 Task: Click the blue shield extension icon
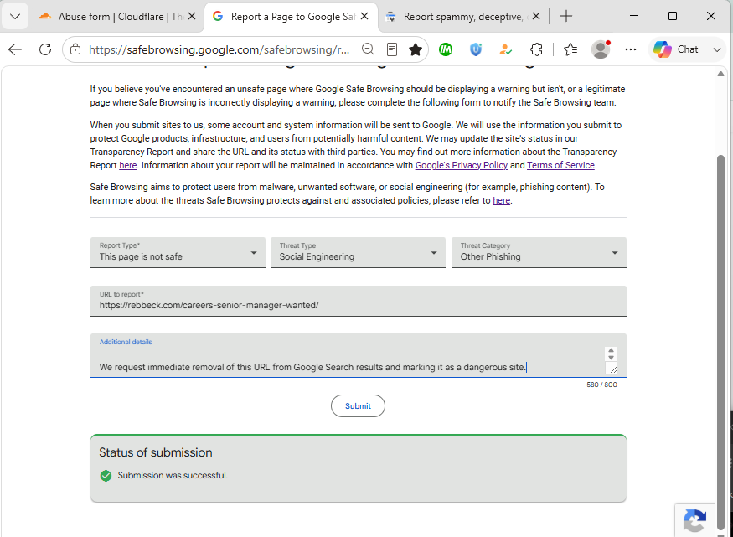click(x=476, y=49)
